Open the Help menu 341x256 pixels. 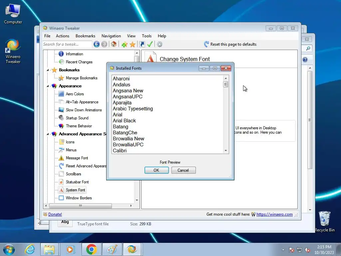coord(162,36)
